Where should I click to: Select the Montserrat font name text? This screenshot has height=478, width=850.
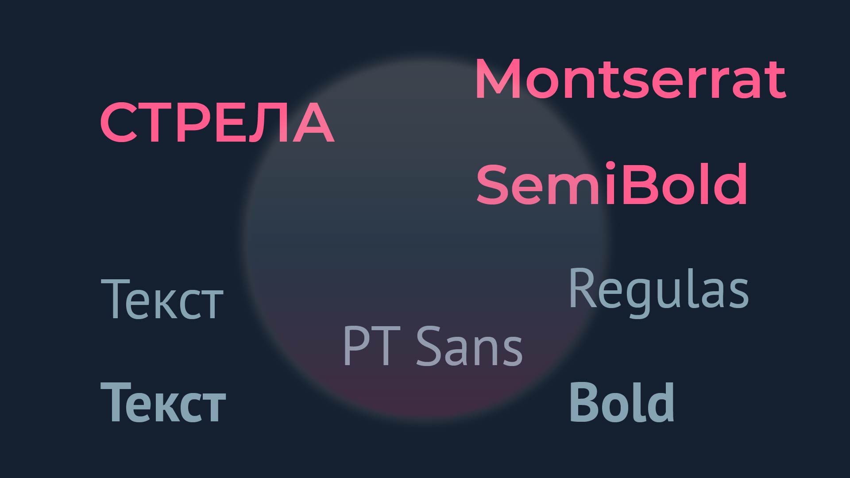(x=630, y=79)
